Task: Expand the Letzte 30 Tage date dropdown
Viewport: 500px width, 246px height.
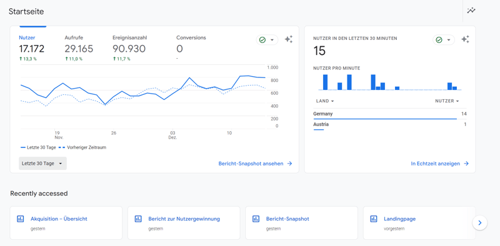Action: point(42,164)
